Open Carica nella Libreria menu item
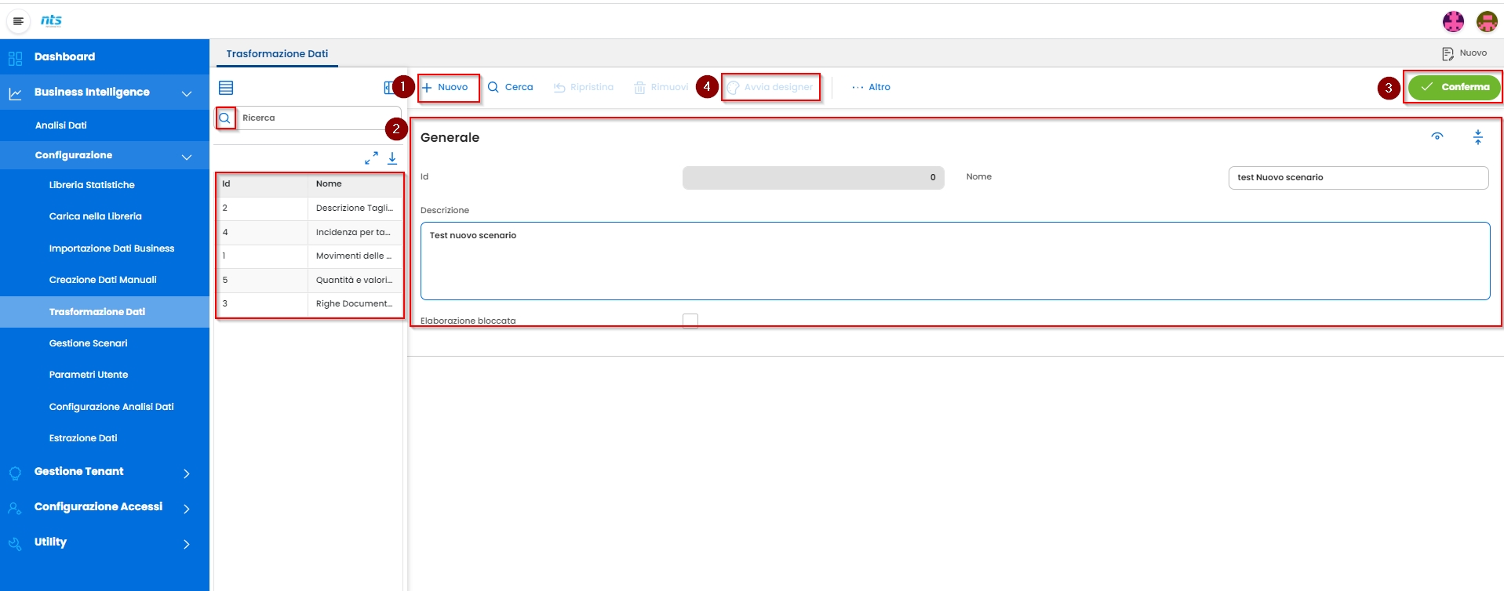Viewport: 1504px width, 591px height. point(96,216)
